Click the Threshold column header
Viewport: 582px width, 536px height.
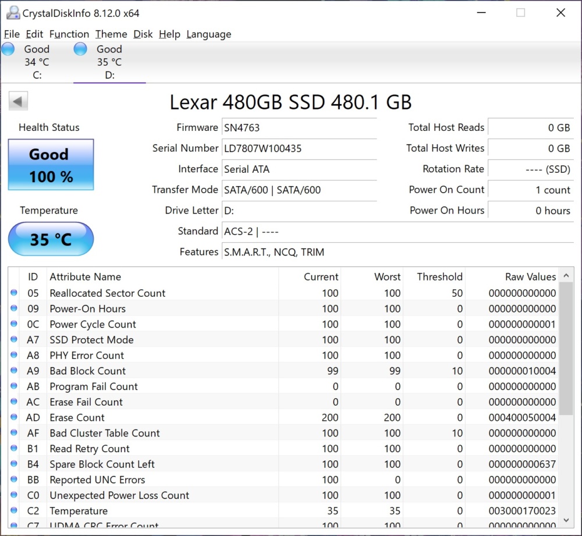click(434, 276)
